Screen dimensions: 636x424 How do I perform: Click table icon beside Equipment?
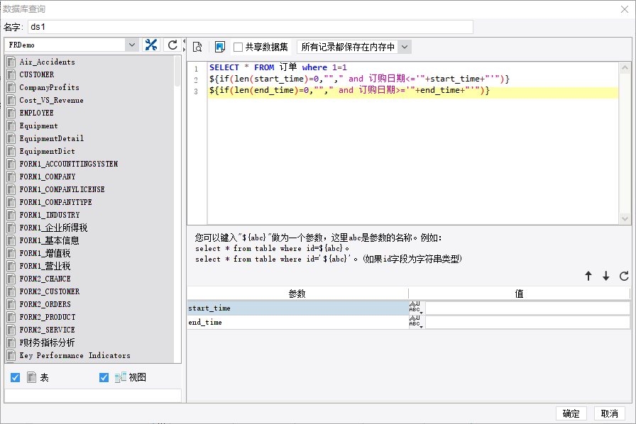tap(11, 125)
